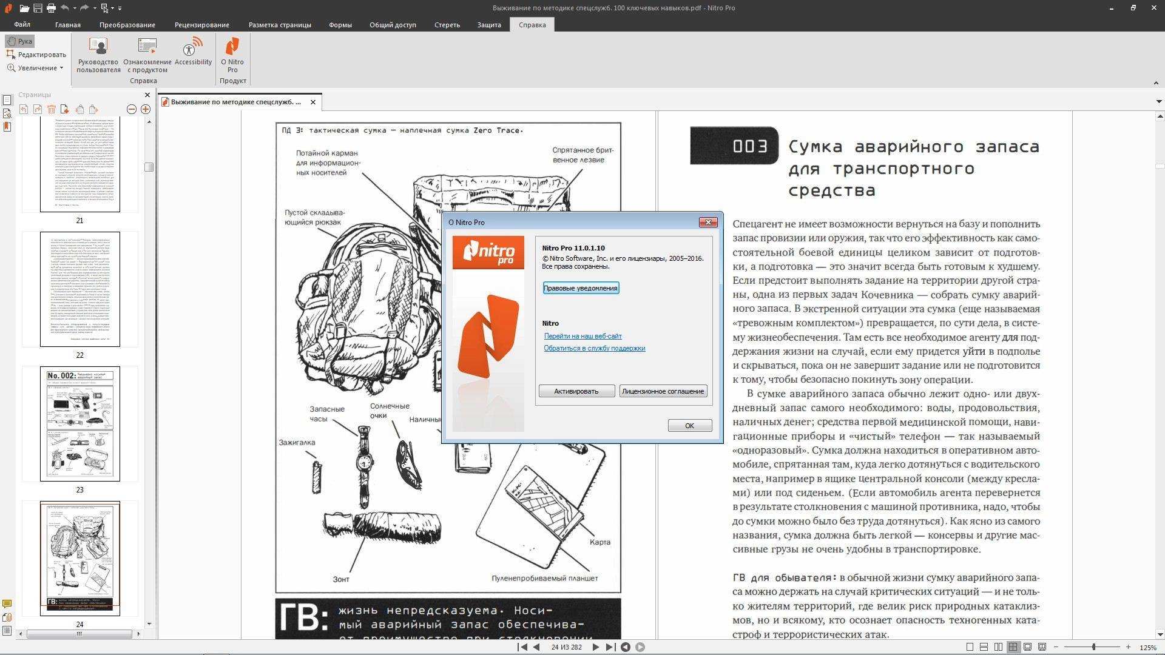Open the search sidebar icon below Pages
1165x655 pixels.
(7, 113)
